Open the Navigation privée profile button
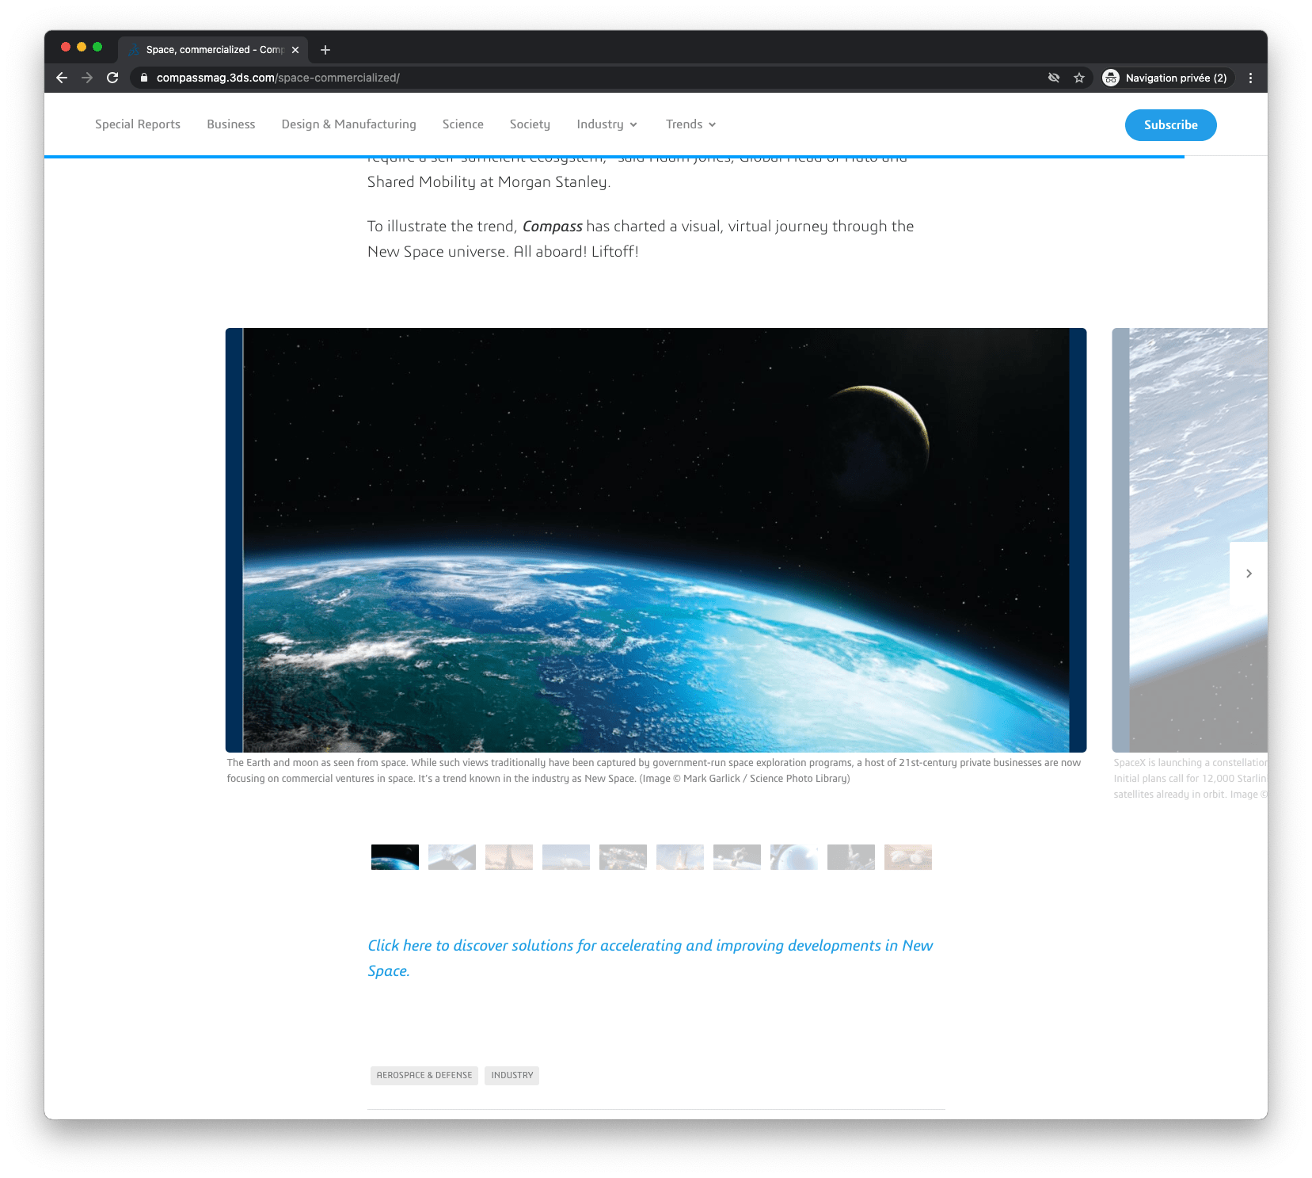This screenshot has width=1312, height=1178. [x=1168, y=78]
